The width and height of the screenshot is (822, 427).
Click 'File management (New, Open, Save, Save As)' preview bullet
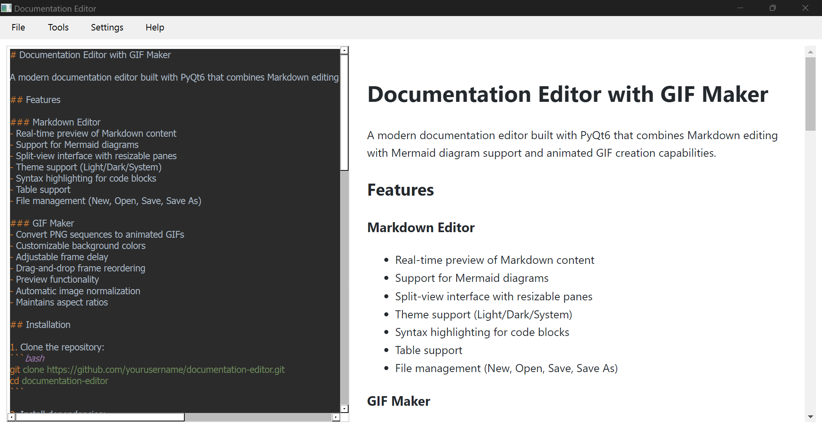coord(506,368)
